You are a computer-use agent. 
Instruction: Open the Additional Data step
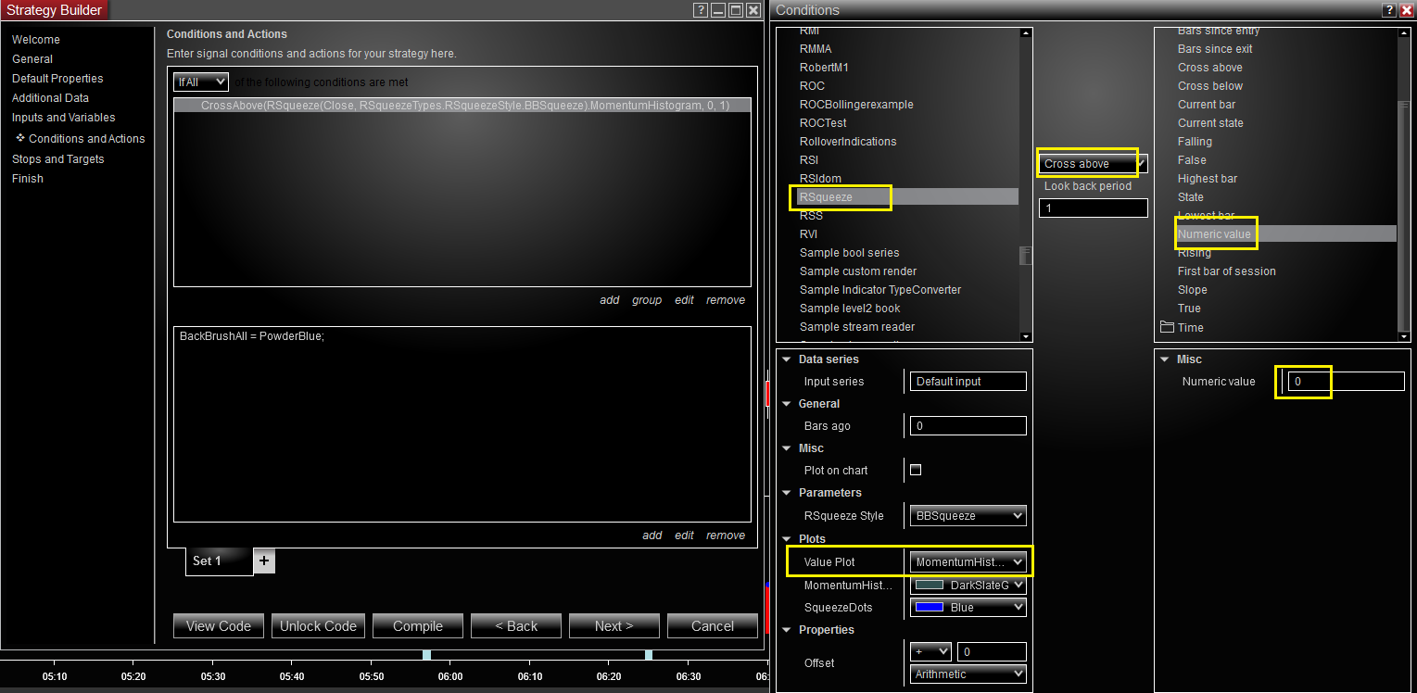(x=50, y=98)
